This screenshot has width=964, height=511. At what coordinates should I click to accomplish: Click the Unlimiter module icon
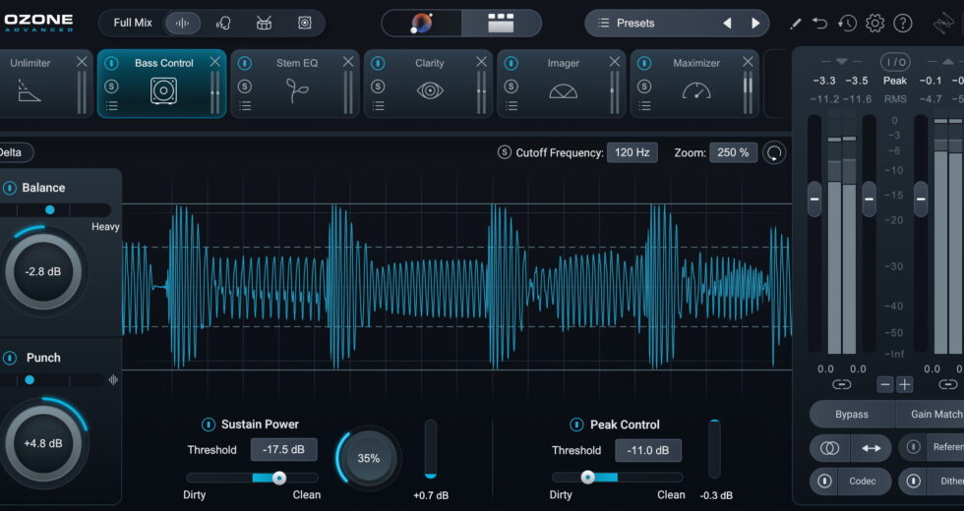pos(29,90)
